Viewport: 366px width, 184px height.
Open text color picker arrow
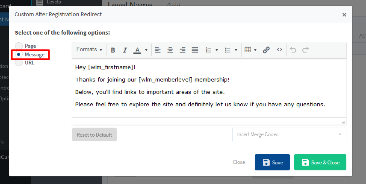(146, 50)
